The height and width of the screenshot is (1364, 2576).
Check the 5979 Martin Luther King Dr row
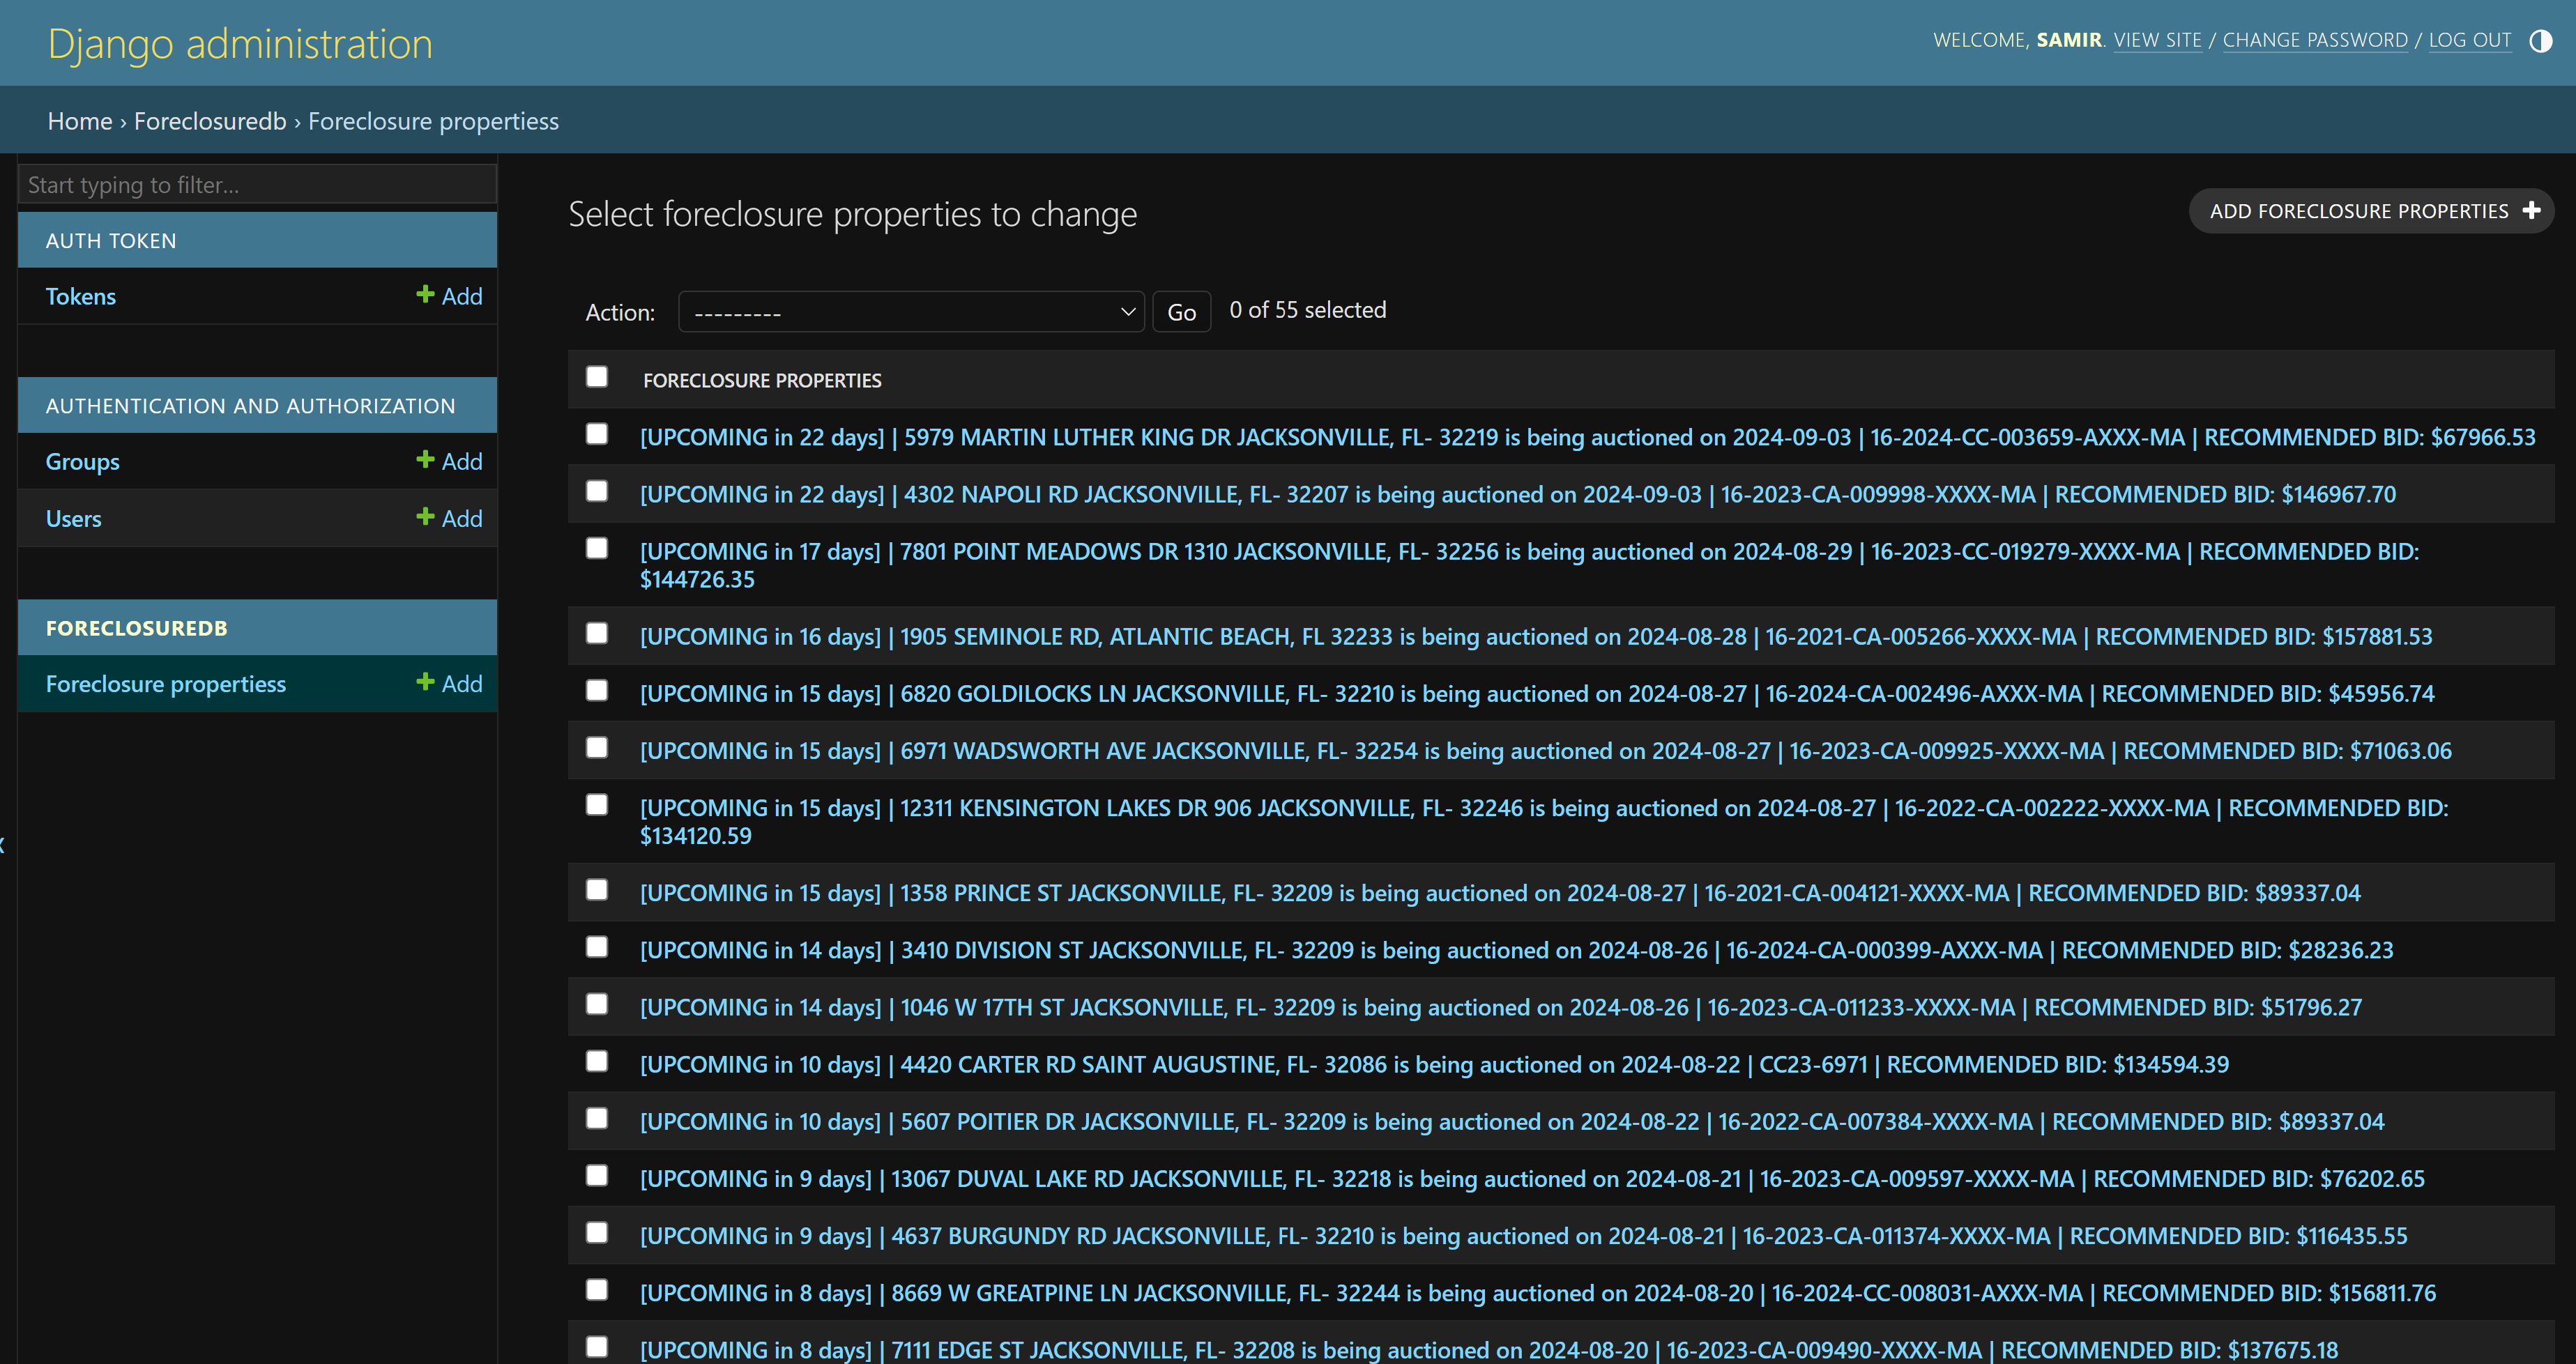[597, 434]
